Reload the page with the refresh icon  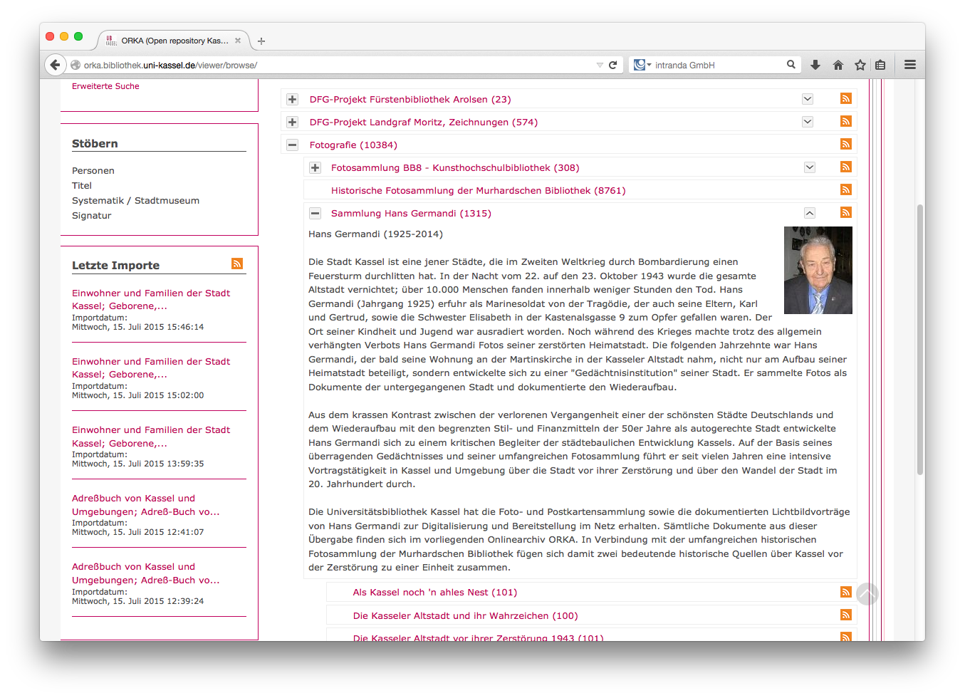click(x=612, y=65)
